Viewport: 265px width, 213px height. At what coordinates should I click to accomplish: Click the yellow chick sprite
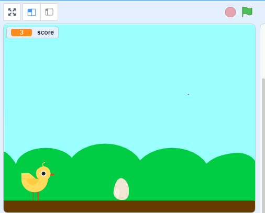[37, 182]
